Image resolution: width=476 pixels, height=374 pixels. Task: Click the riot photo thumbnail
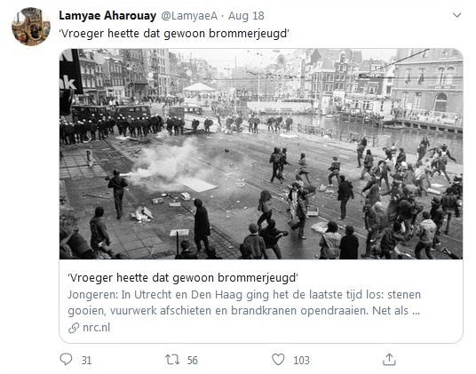pyautogui.click(x=261, y=154)
